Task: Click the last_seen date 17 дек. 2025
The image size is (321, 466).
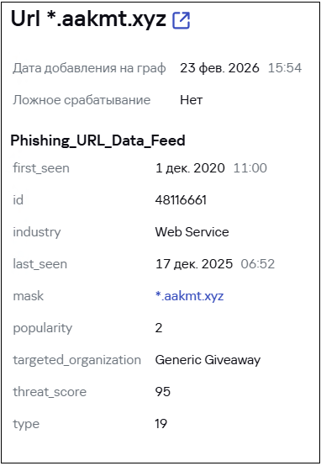Action: (194, 264)
